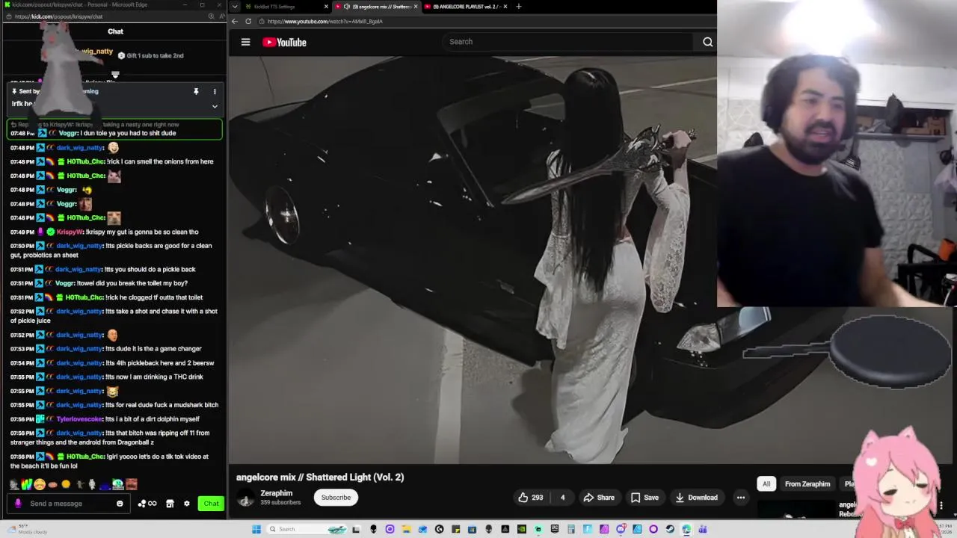This screenshot has width=957, height=538.
Task: Click the YouTube address bar URL
Action: click(x=325, y=22)
